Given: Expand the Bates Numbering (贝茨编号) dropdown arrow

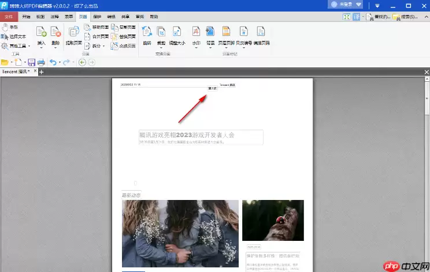Looking at the screenshot, I should point(244,48).
